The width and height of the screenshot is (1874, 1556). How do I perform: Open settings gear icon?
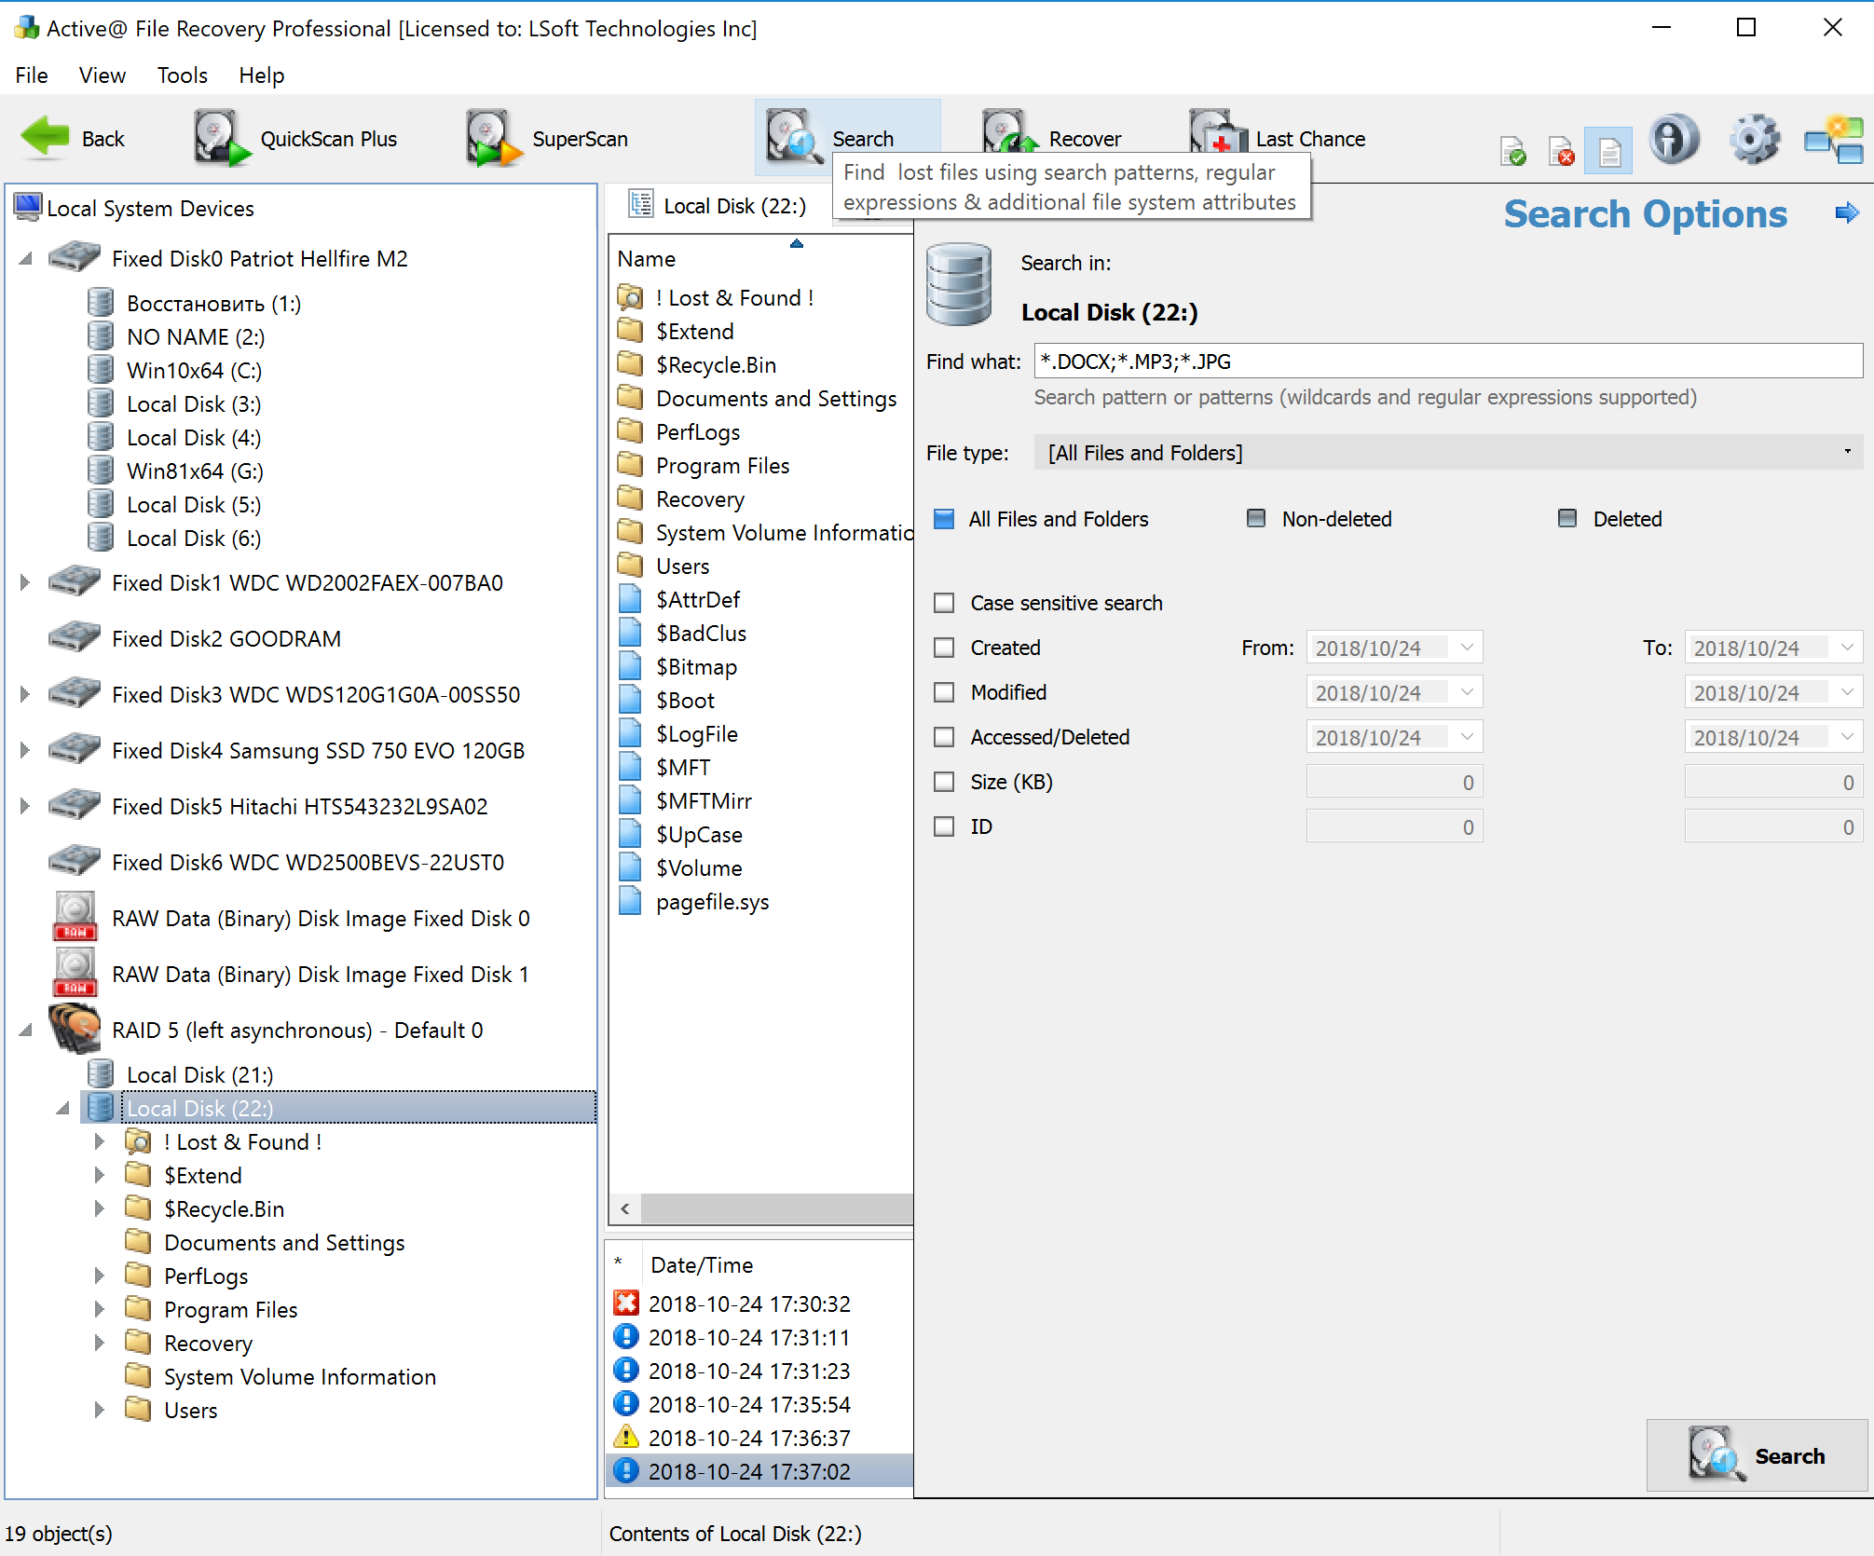pyautogui.click(x=1755, y=140)
